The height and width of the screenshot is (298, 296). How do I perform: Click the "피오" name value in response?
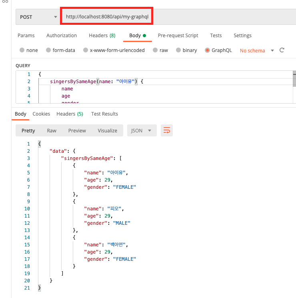114,209
